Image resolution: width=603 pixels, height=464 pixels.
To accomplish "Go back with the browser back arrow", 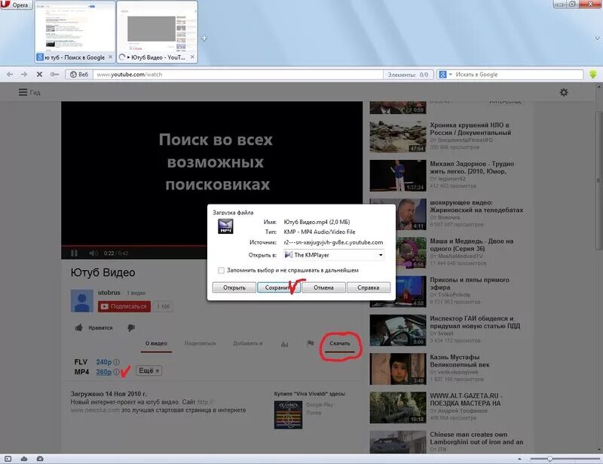I will point(10,75).
